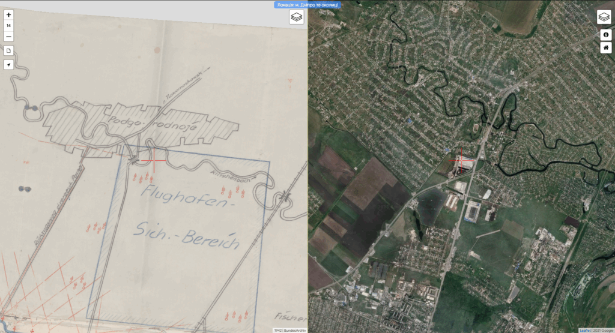The height and width of the screenshot is (333, 615).
Task: Click the document page icon button
Action: 8,51
